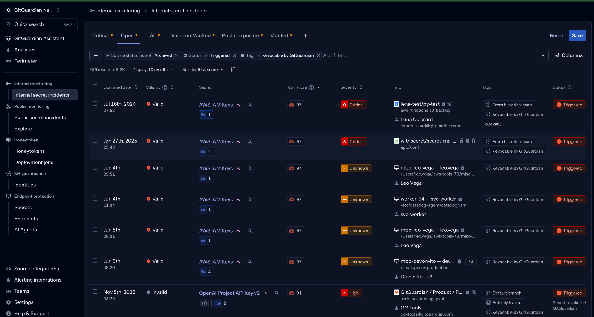The image size is (594, 317).
Task: Click the bucket1 tag in first row
Action: (493, 124)
